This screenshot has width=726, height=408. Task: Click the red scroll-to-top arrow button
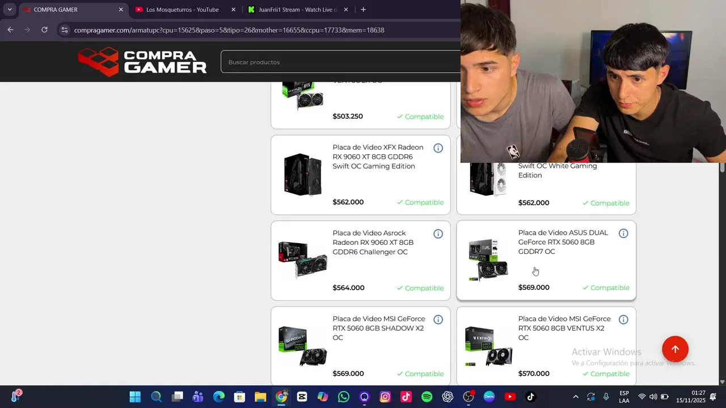click(x=675, y=349)
